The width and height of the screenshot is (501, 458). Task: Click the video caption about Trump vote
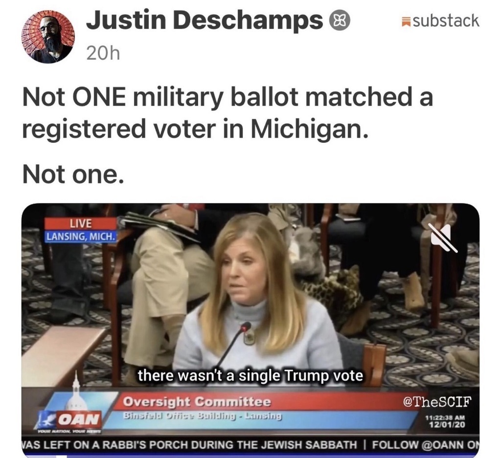point(250,375)
